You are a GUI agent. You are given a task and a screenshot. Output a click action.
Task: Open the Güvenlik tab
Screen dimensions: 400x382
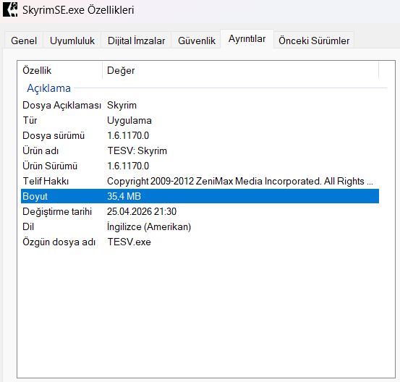pos(197,41)
